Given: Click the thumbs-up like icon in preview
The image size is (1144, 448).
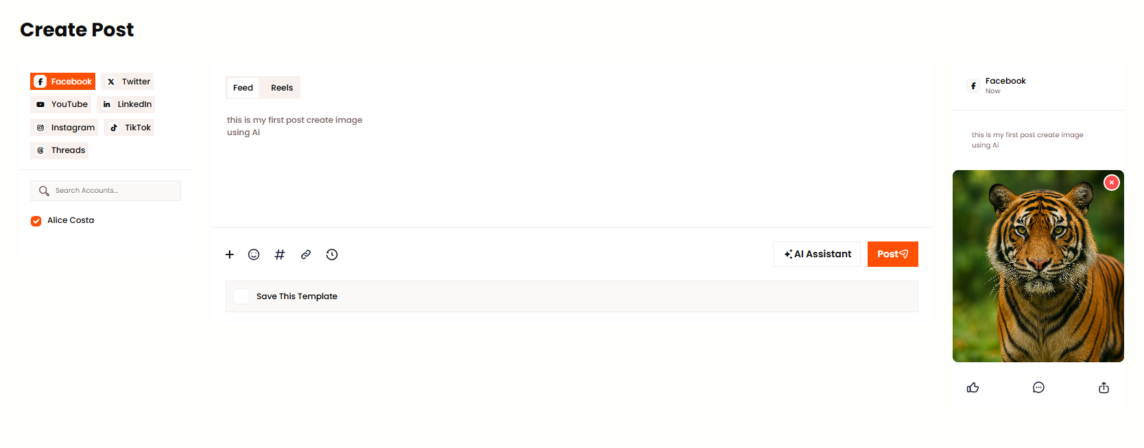Looking at the screenshot, I should coord(973,388).
